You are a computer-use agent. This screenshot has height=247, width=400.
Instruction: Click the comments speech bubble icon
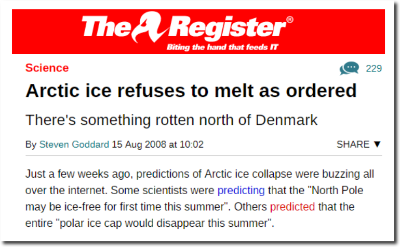pos(349,68)
